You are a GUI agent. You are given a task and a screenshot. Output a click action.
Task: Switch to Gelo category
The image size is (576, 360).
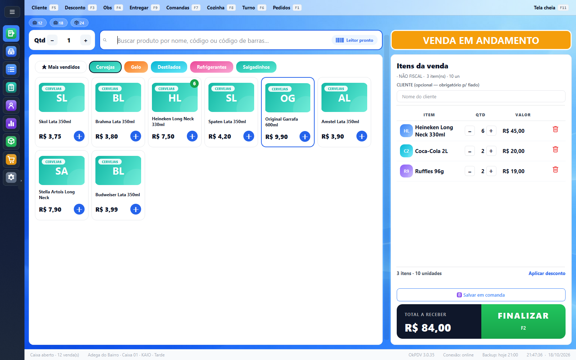tap(136, 67)
